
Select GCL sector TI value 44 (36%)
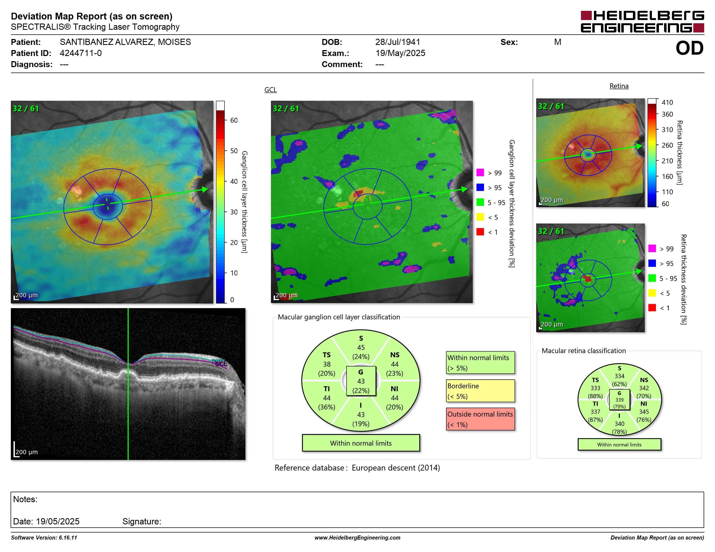coord(326,398)
